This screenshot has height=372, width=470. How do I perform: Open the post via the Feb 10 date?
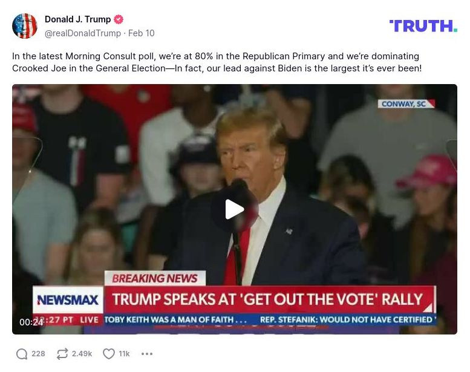tap(142, 33)
